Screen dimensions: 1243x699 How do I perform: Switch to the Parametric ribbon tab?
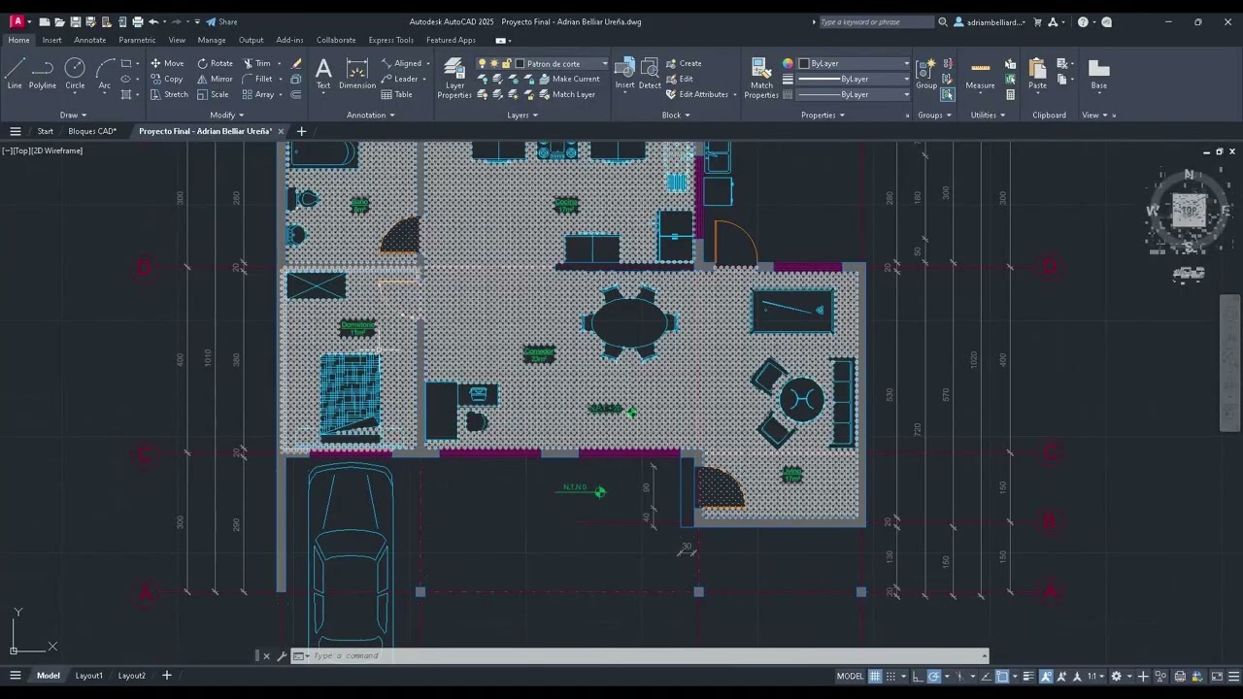(x=137, y=40)
